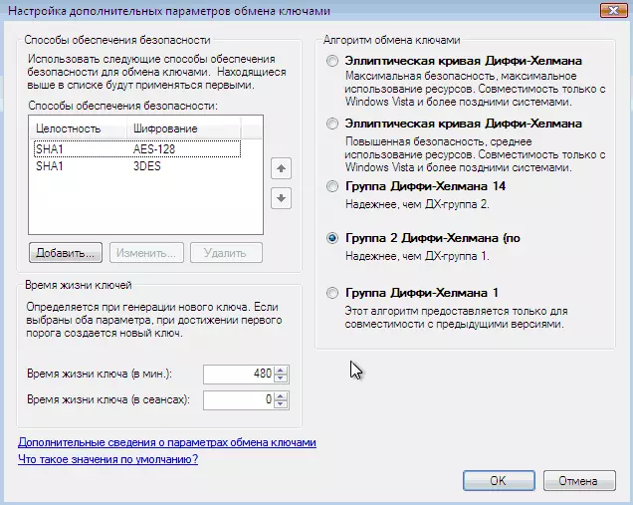Click the move up arrow button
The image size is (633, 505).
282,169
